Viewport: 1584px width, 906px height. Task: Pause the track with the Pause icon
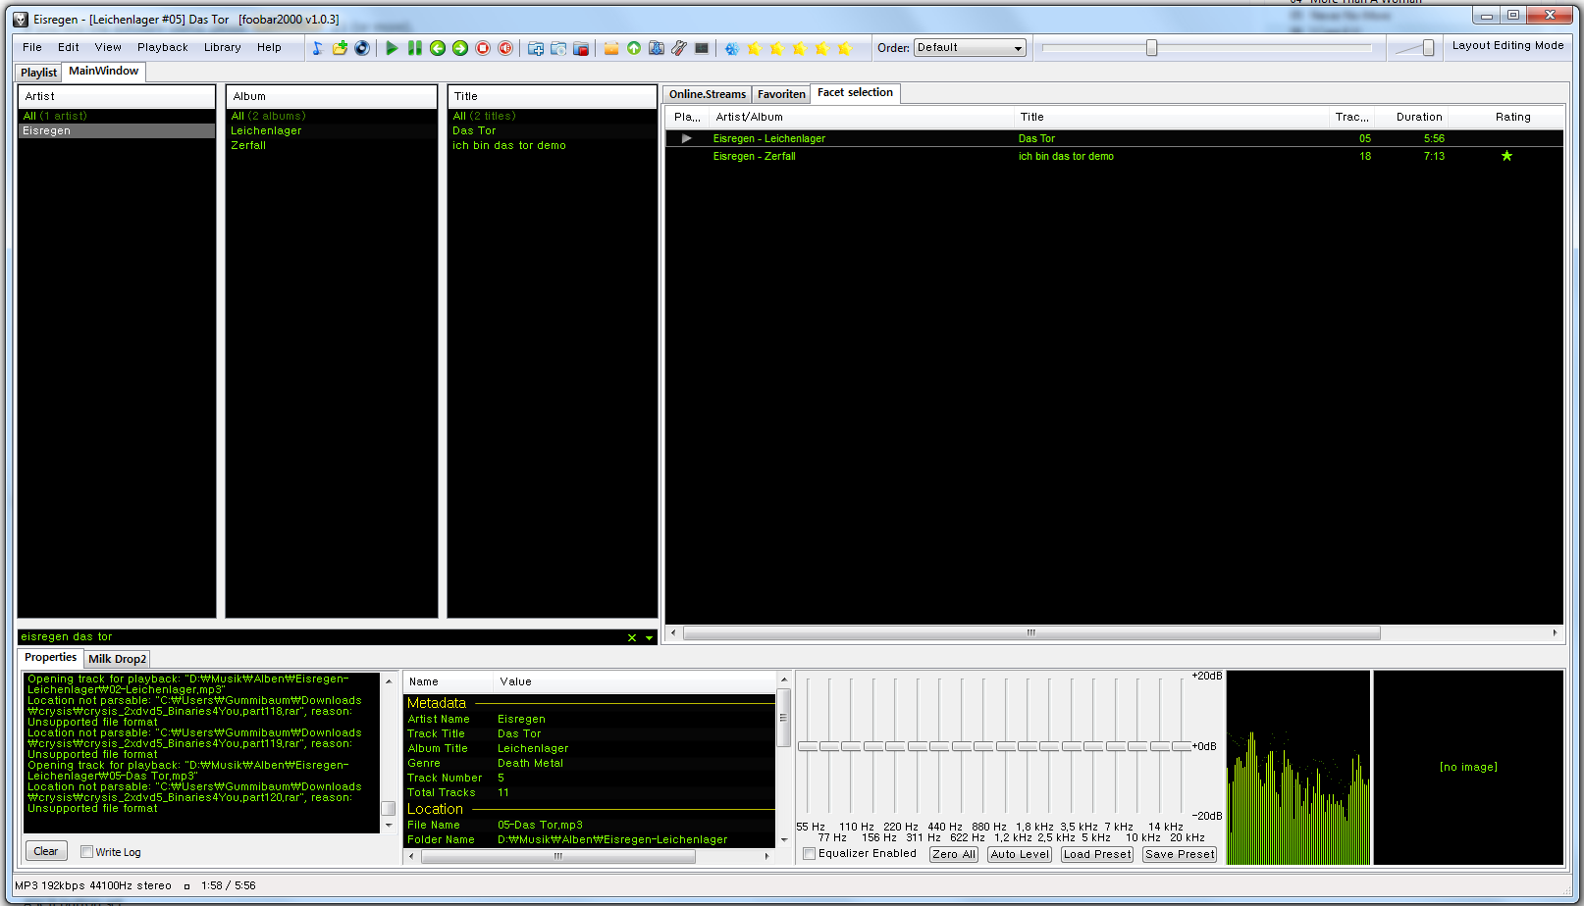(415, 48)
